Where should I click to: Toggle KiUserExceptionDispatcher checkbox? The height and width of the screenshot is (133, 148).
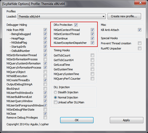coord(92,43)
